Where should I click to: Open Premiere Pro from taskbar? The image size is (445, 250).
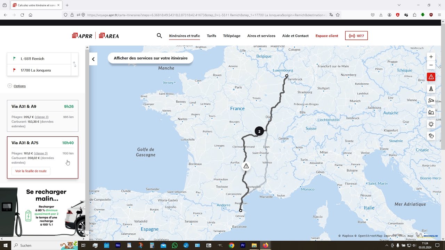pos(243,245)
